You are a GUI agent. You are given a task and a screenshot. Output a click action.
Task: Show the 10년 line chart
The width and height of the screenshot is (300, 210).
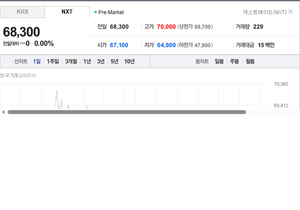(x=129, y=61)
